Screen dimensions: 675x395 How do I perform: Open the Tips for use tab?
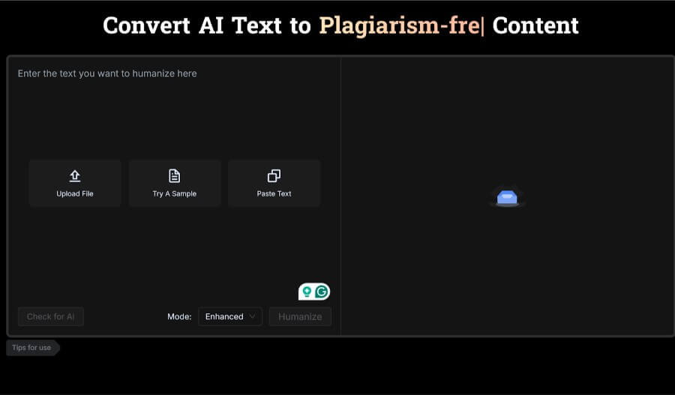point(31,348)
